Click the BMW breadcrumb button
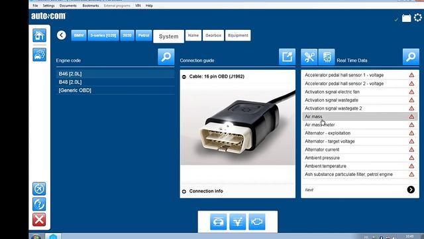 tap(79, 35)
